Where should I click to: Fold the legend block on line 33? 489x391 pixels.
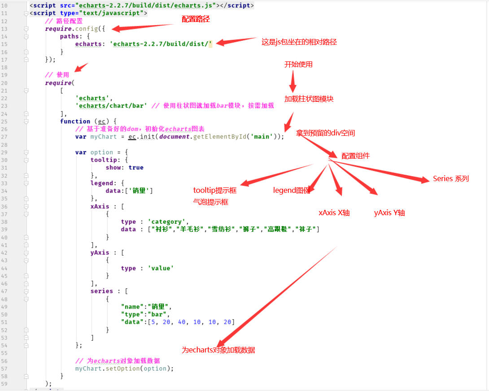pyautogui.click(x=26, y=183)
